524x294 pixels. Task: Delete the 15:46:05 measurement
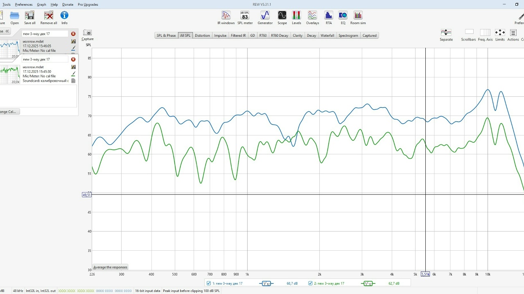pyautogui.click(x=73, y=34)
